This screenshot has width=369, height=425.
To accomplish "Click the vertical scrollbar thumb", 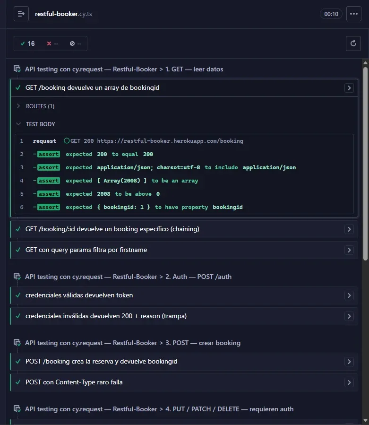I will [x=365, y=164].
